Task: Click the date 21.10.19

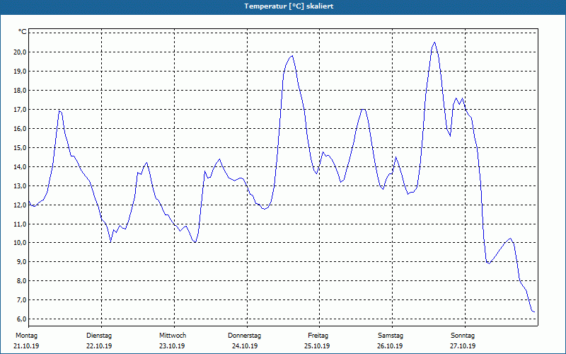Action: 26,346
